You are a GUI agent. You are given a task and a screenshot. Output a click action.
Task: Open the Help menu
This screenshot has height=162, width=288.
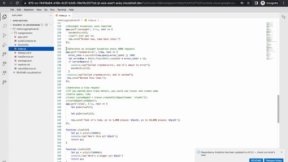click(71, 10)
